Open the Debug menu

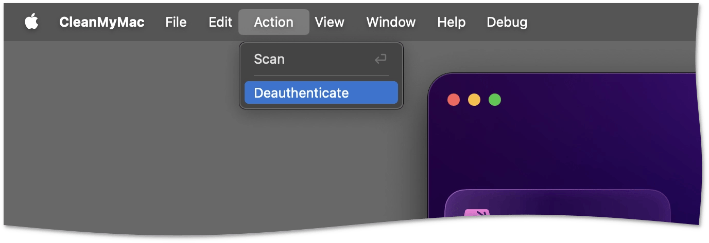tap(507, 22)
